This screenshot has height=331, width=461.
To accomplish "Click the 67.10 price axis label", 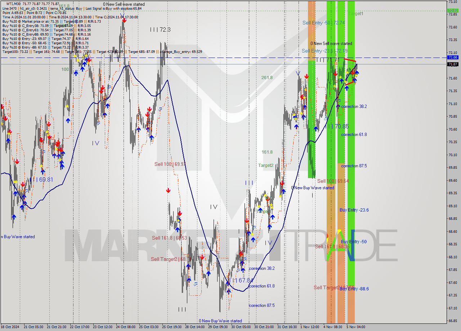I will coord(452,308).
